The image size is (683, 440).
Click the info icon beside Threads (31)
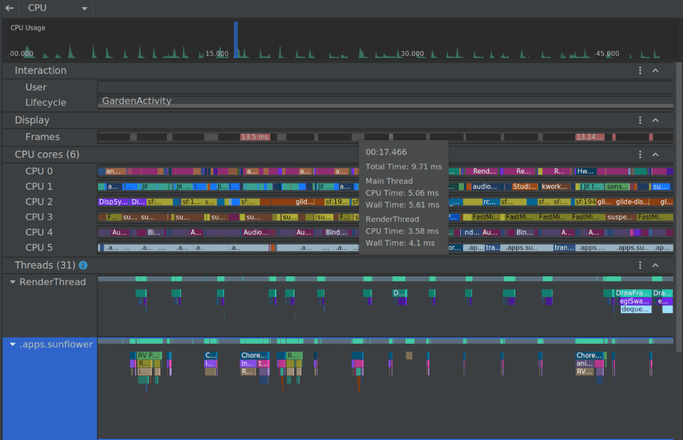[x=82, y=265]
